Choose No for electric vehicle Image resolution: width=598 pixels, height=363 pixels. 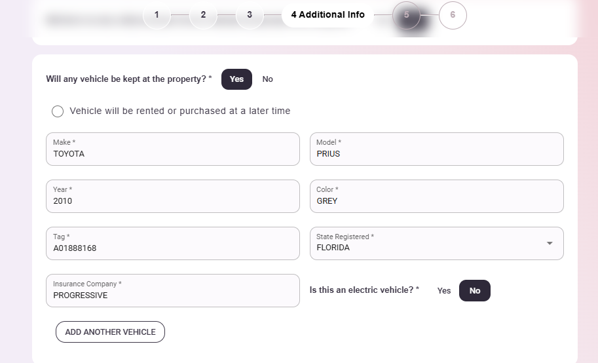pos(475,291)
